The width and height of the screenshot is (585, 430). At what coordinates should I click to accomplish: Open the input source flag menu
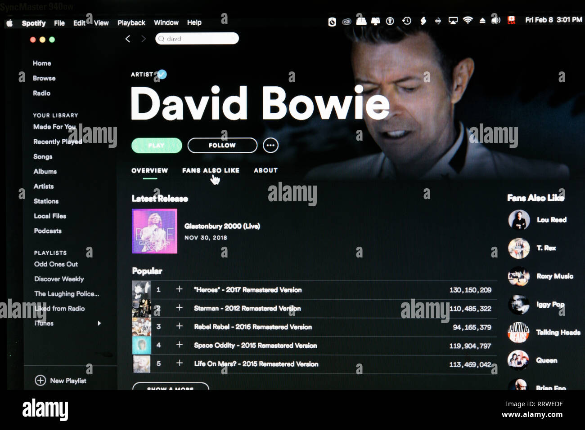tap(511, 20)
